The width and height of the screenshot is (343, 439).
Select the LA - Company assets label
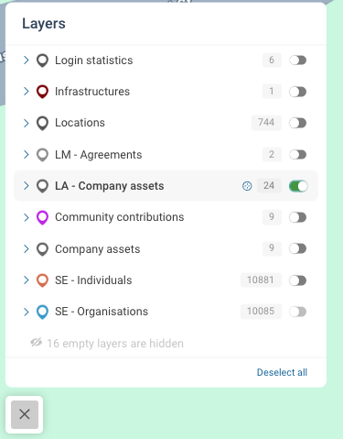click(110, 186)
